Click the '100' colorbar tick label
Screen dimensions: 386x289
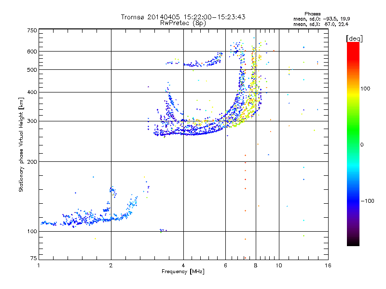click(365, 89)
